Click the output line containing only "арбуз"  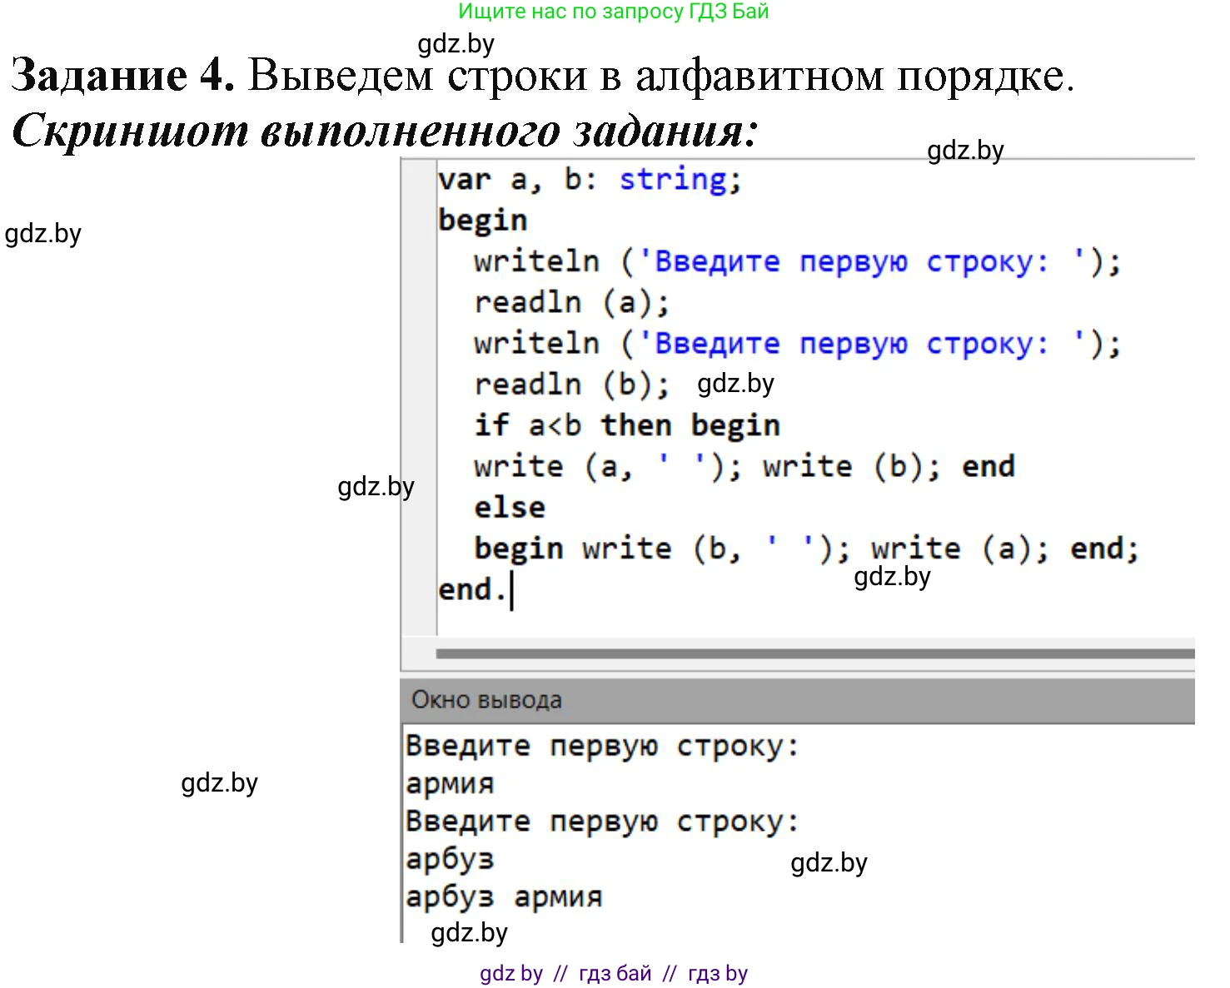click(450, 859)
